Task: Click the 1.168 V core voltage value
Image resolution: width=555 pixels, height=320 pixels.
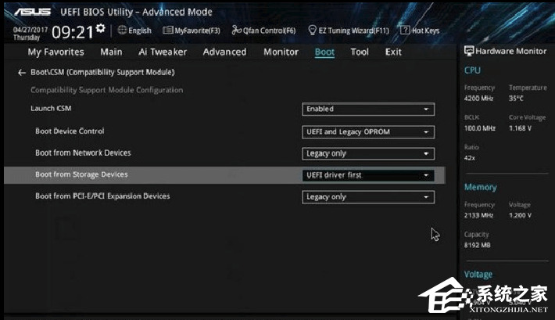Action: click(520, 128)
